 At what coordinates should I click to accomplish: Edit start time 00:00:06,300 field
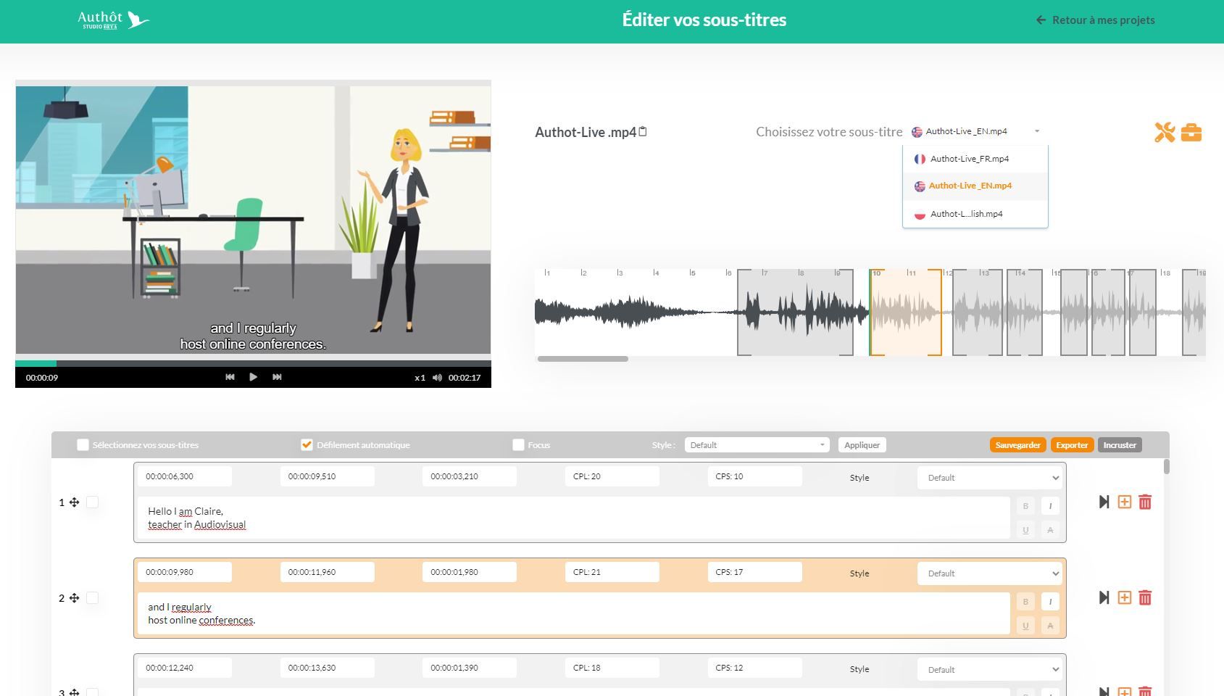[x=185, y=476]
